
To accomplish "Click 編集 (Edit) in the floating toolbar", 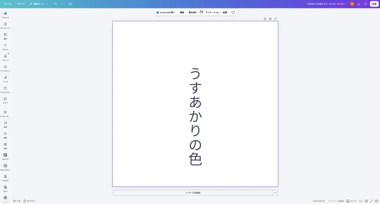I will click(x=182, y=12).
